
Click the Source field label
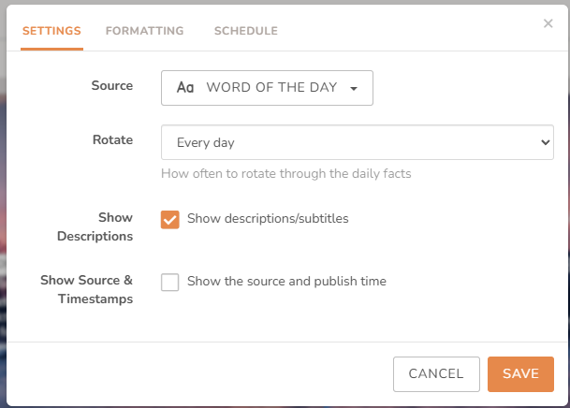(111, 86)
